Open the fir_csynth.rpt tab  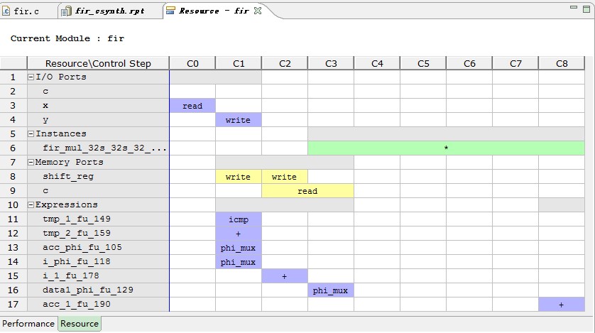click(107, 11)
